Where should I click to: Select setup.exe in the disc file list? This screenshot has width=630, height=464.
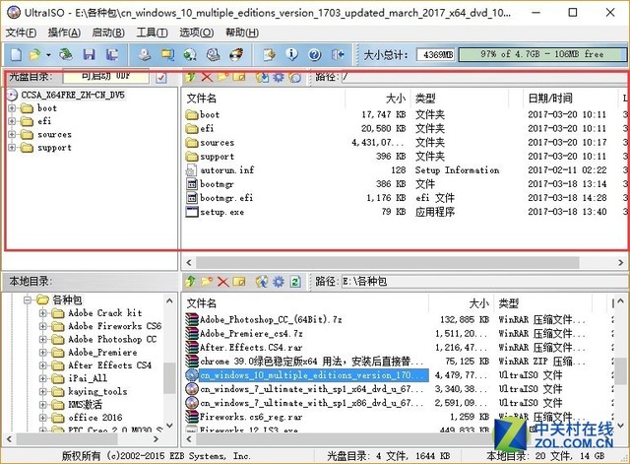(221, 212)
